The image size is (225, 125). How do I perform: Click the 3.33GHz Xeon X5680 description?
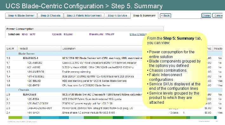98,67
